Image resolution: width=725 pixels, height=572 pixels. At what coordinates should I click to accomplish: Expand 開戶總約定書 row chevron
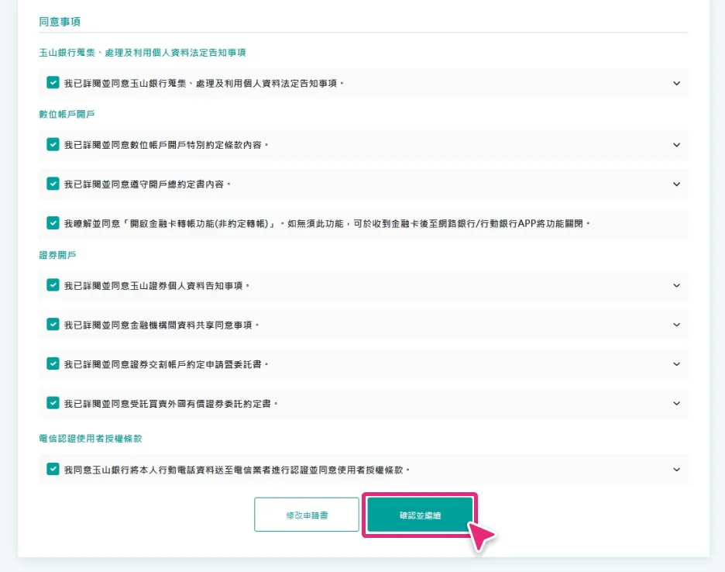click(x=676, y=184)
